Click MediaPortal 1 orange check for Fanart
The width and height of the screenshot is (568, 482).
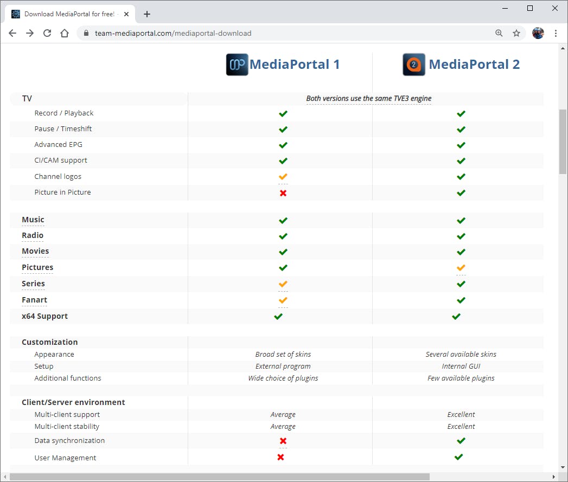point(283,300)
